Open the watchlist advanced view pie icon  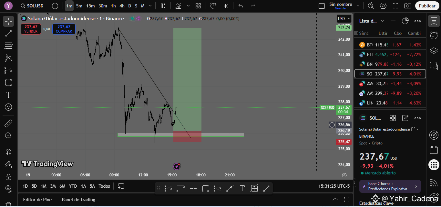(405, 21)
